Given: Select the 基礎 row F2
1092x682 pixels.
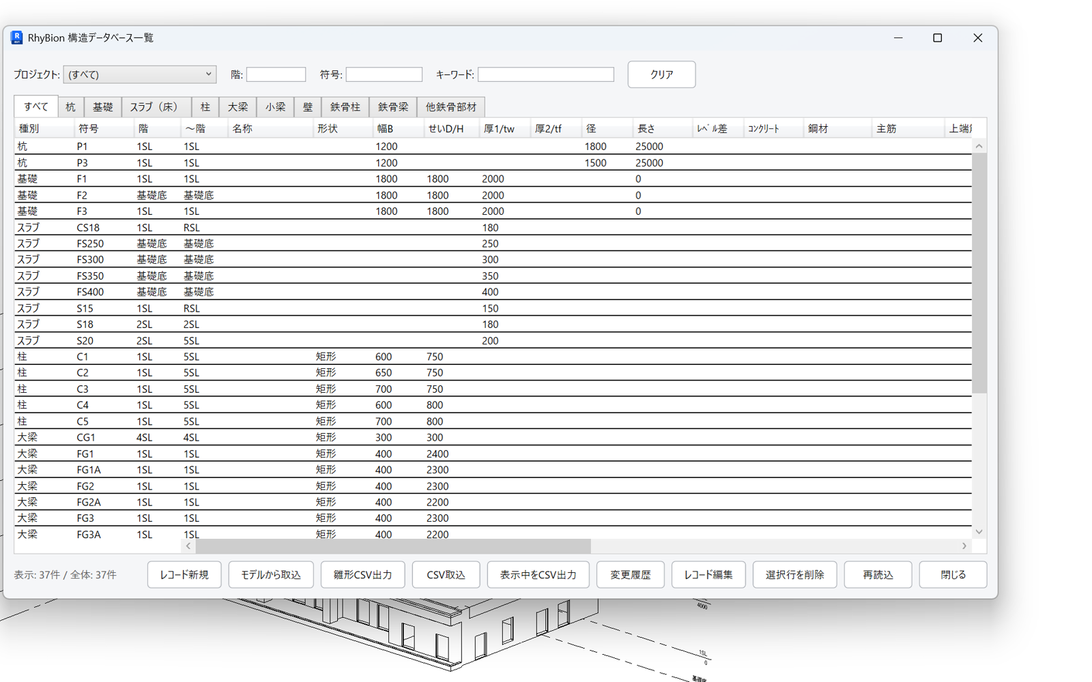Looking at the screenshot, I should (493, 195).
